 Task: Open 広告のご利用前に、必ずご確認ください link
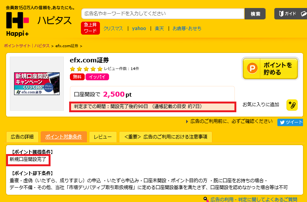tap(231, 121)
